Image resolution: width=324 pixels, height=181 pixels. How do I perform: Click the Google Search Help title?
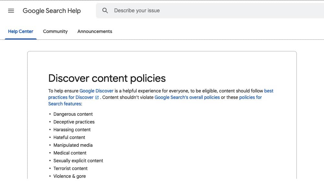[x=52, y=11]
